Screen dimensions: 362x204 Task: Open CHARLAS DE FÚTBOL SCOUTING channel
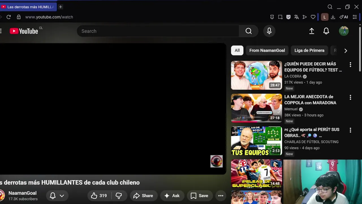pyautogui.click(x=311, y=142)
